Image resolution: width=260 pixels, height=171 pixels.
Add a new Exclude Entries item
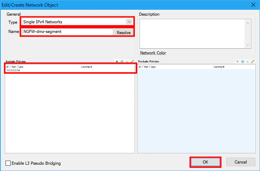tap(237, 62)
